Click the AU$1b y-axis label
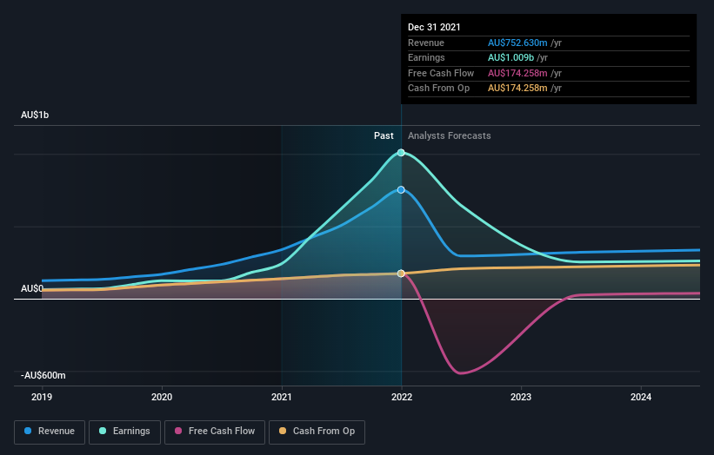This screenshot has width=714, height=455. (35, 115)
